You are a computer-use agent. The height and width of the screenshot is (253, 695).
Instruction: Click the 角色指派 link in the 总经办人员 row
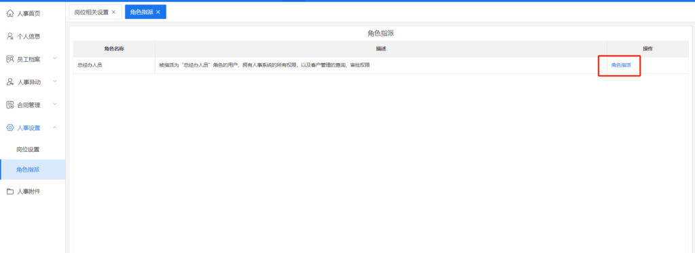621,65
